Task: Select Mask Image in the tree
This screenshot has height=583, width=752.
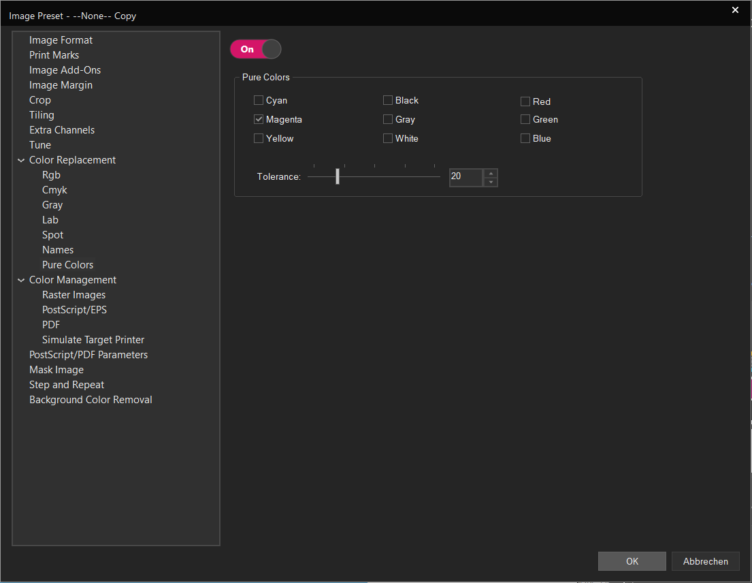Action: (x=56, y=370)
